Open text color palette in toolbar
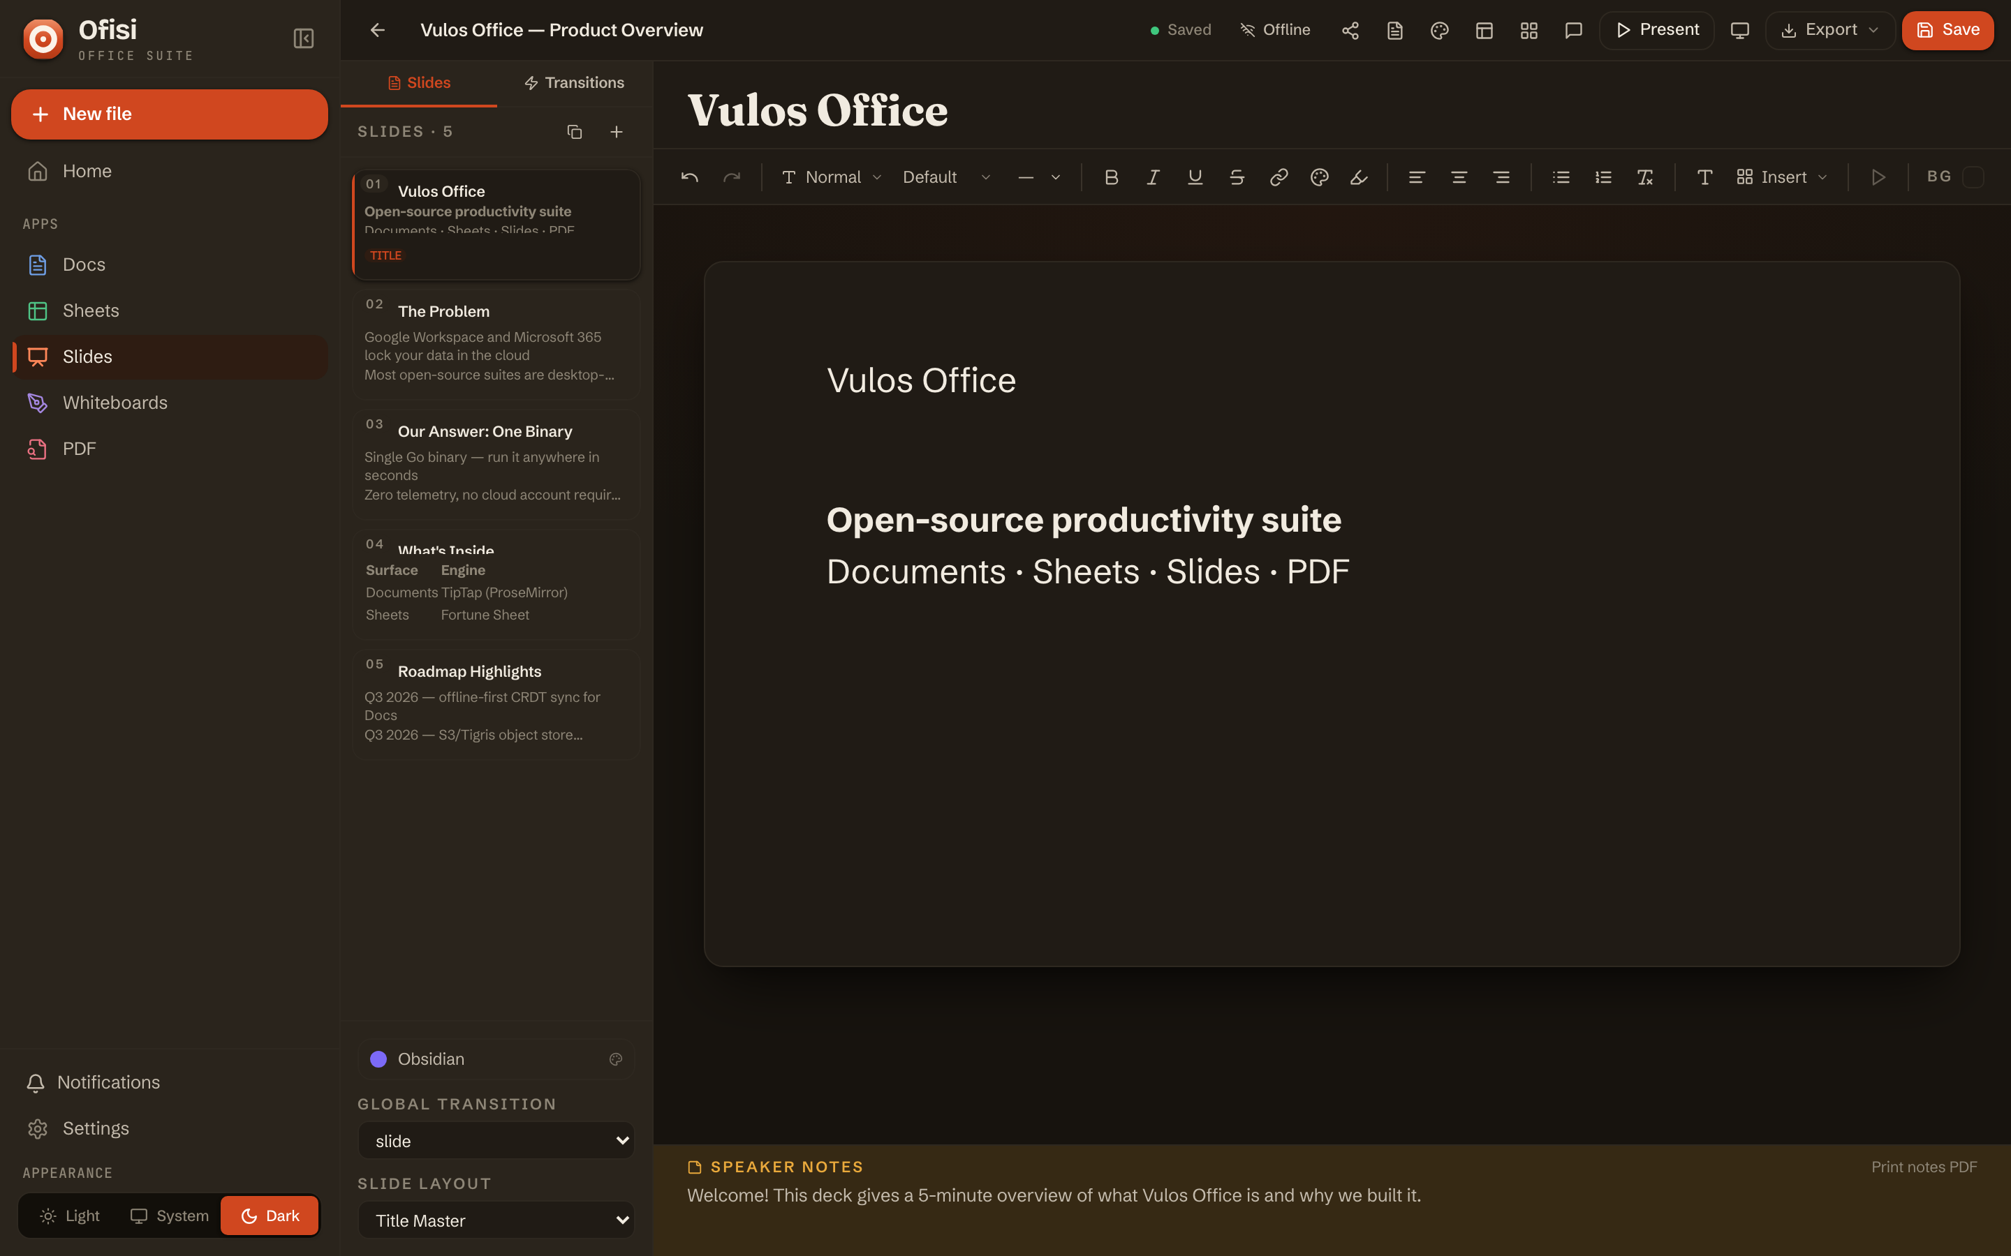Screen dimensions: 2011x1256 pyautogui.click(x=1320, y=177)
